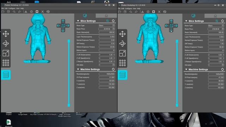The height and width of the screenshot is (127, 226).
Task: Four-square punch icon in left window toolbar
Action: tap(31, 12)
